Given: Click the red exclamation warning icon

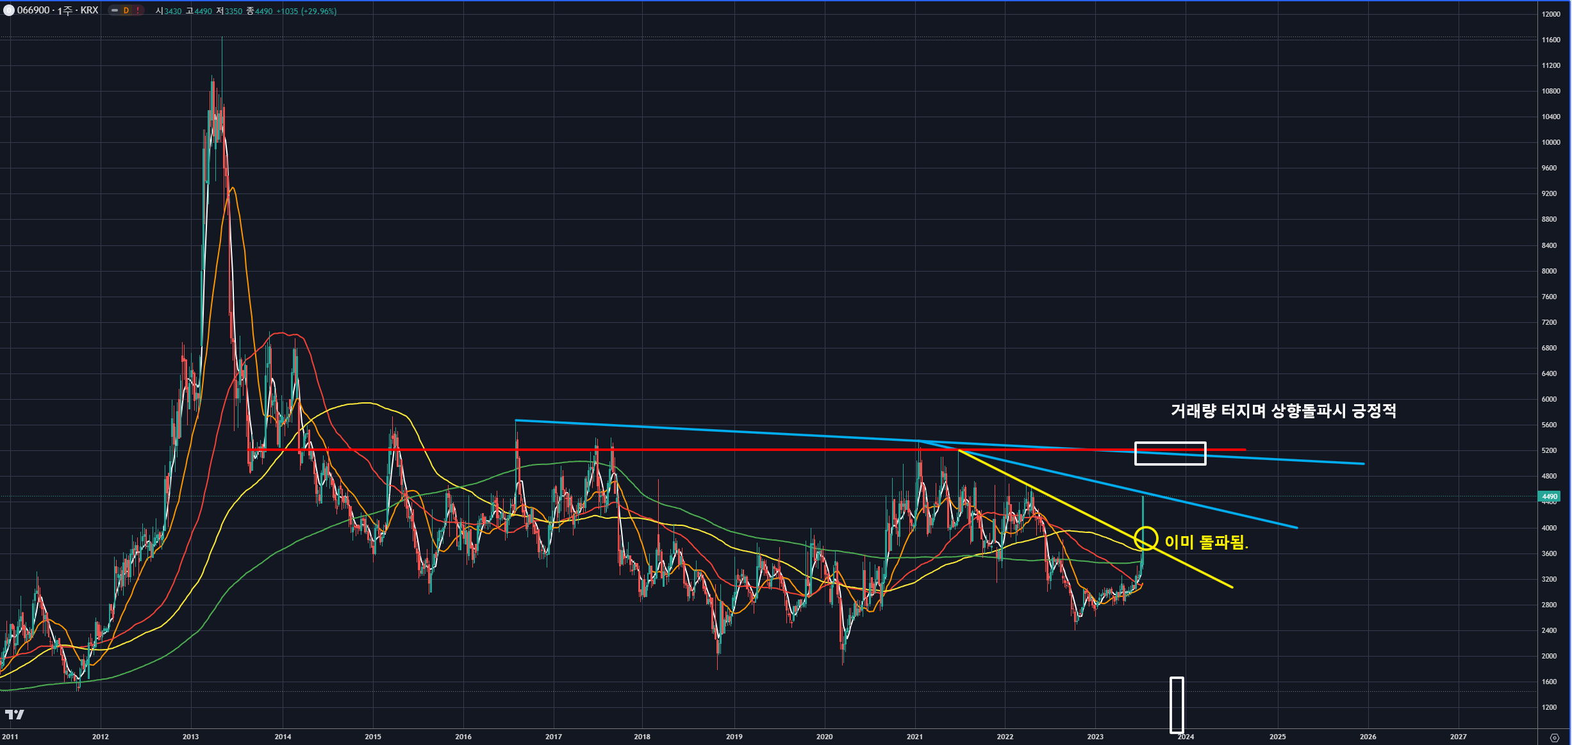Looking at the screenshot, I should click(x=138, y=10).
